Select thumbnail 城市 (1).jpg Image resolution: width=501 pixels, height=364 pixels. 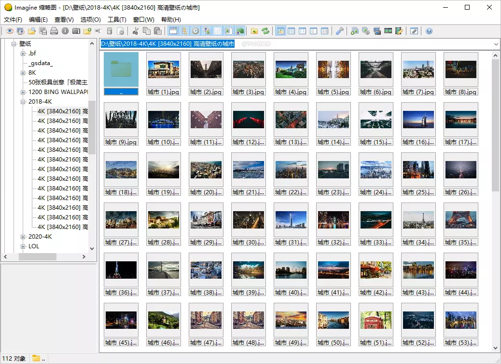(x=164, y=74)
